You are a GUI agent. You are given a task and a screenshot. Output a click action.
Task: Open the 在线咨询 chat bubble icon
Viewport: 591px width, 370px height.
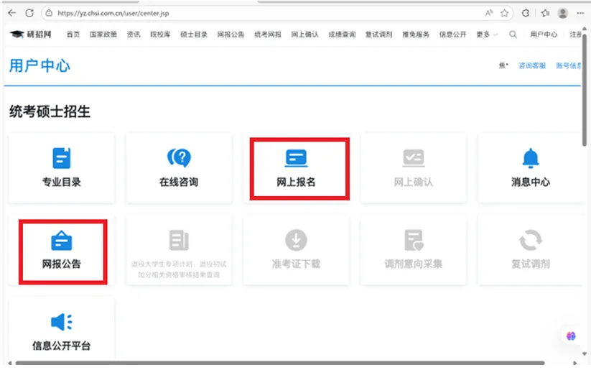[179, 158]
